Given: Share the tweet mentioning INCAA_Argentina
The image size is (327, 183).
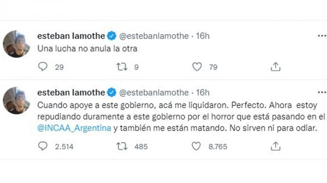Looking at the screenshot, I should pyautogui.click(x=275, y=147).
